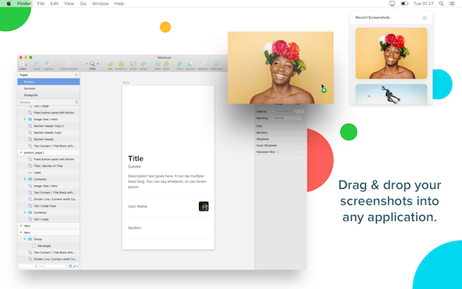Select the Cell / Large Copy layer

click(x=48, y=206)
